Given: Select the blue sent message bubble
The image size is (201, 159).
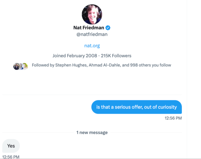Looking at the screenshot, I should 136,107.
